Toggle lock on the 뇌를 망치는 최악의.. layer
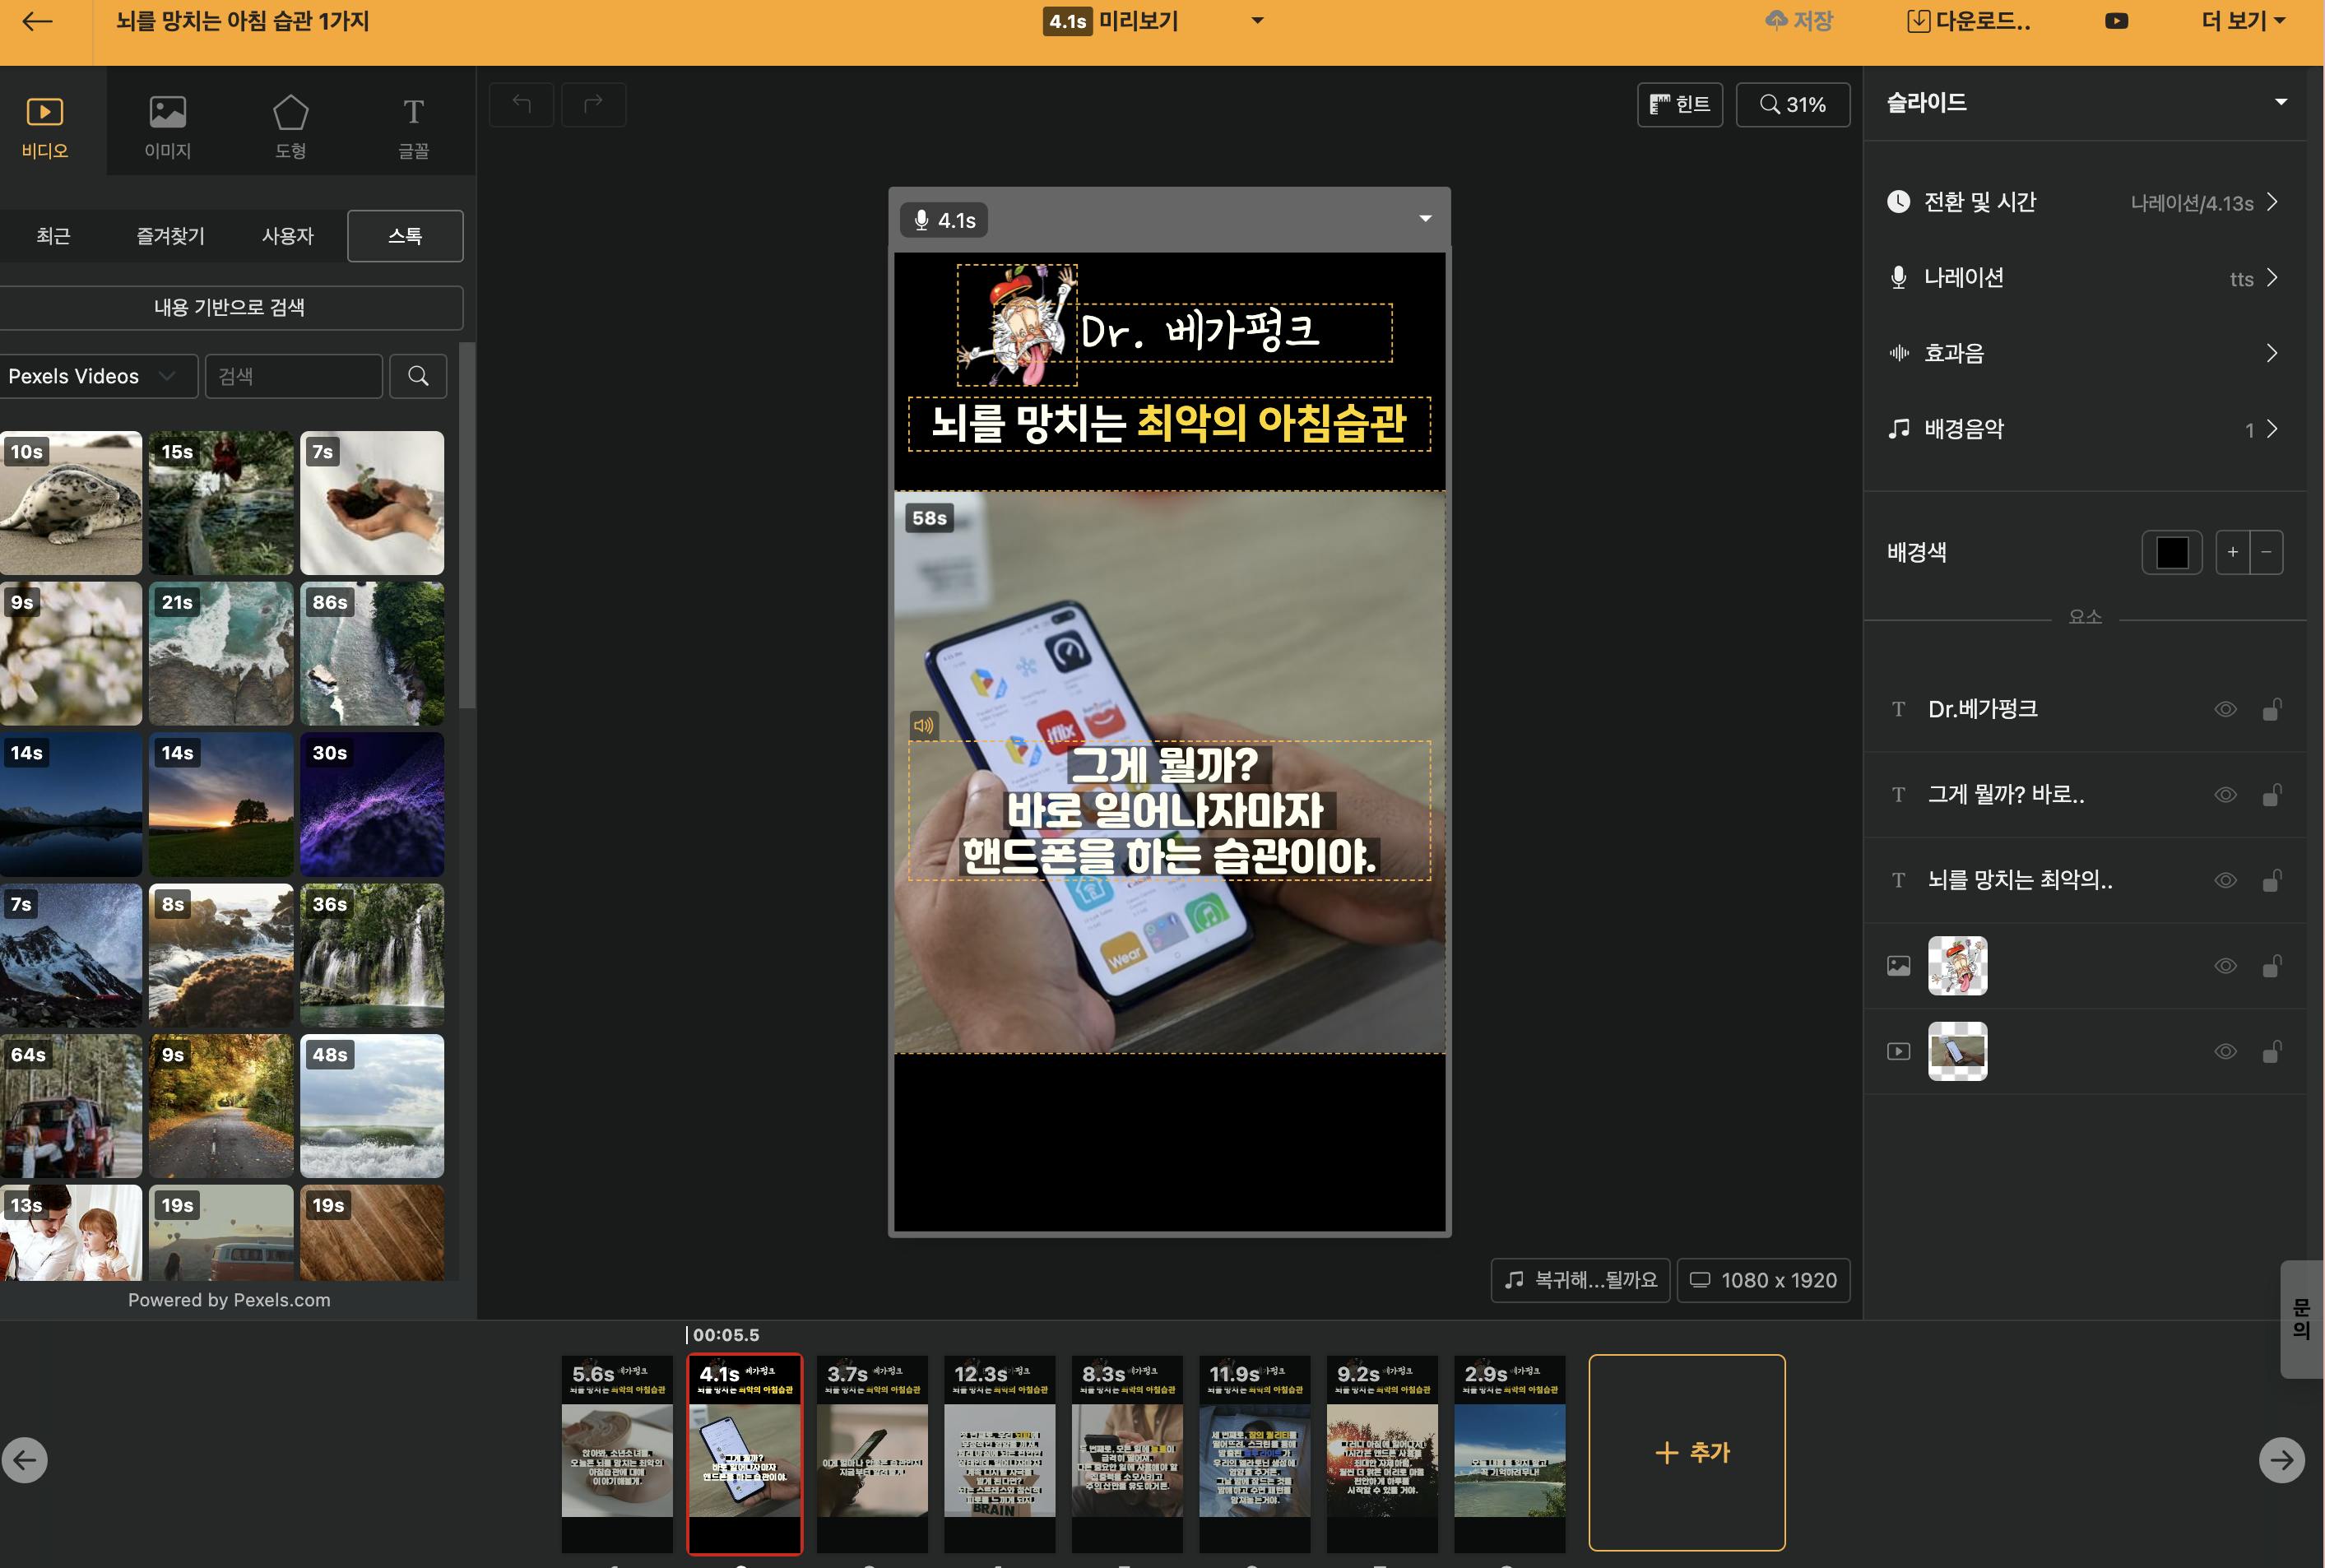Screen dimensions: 2325x1568 tap(2271, 880)
